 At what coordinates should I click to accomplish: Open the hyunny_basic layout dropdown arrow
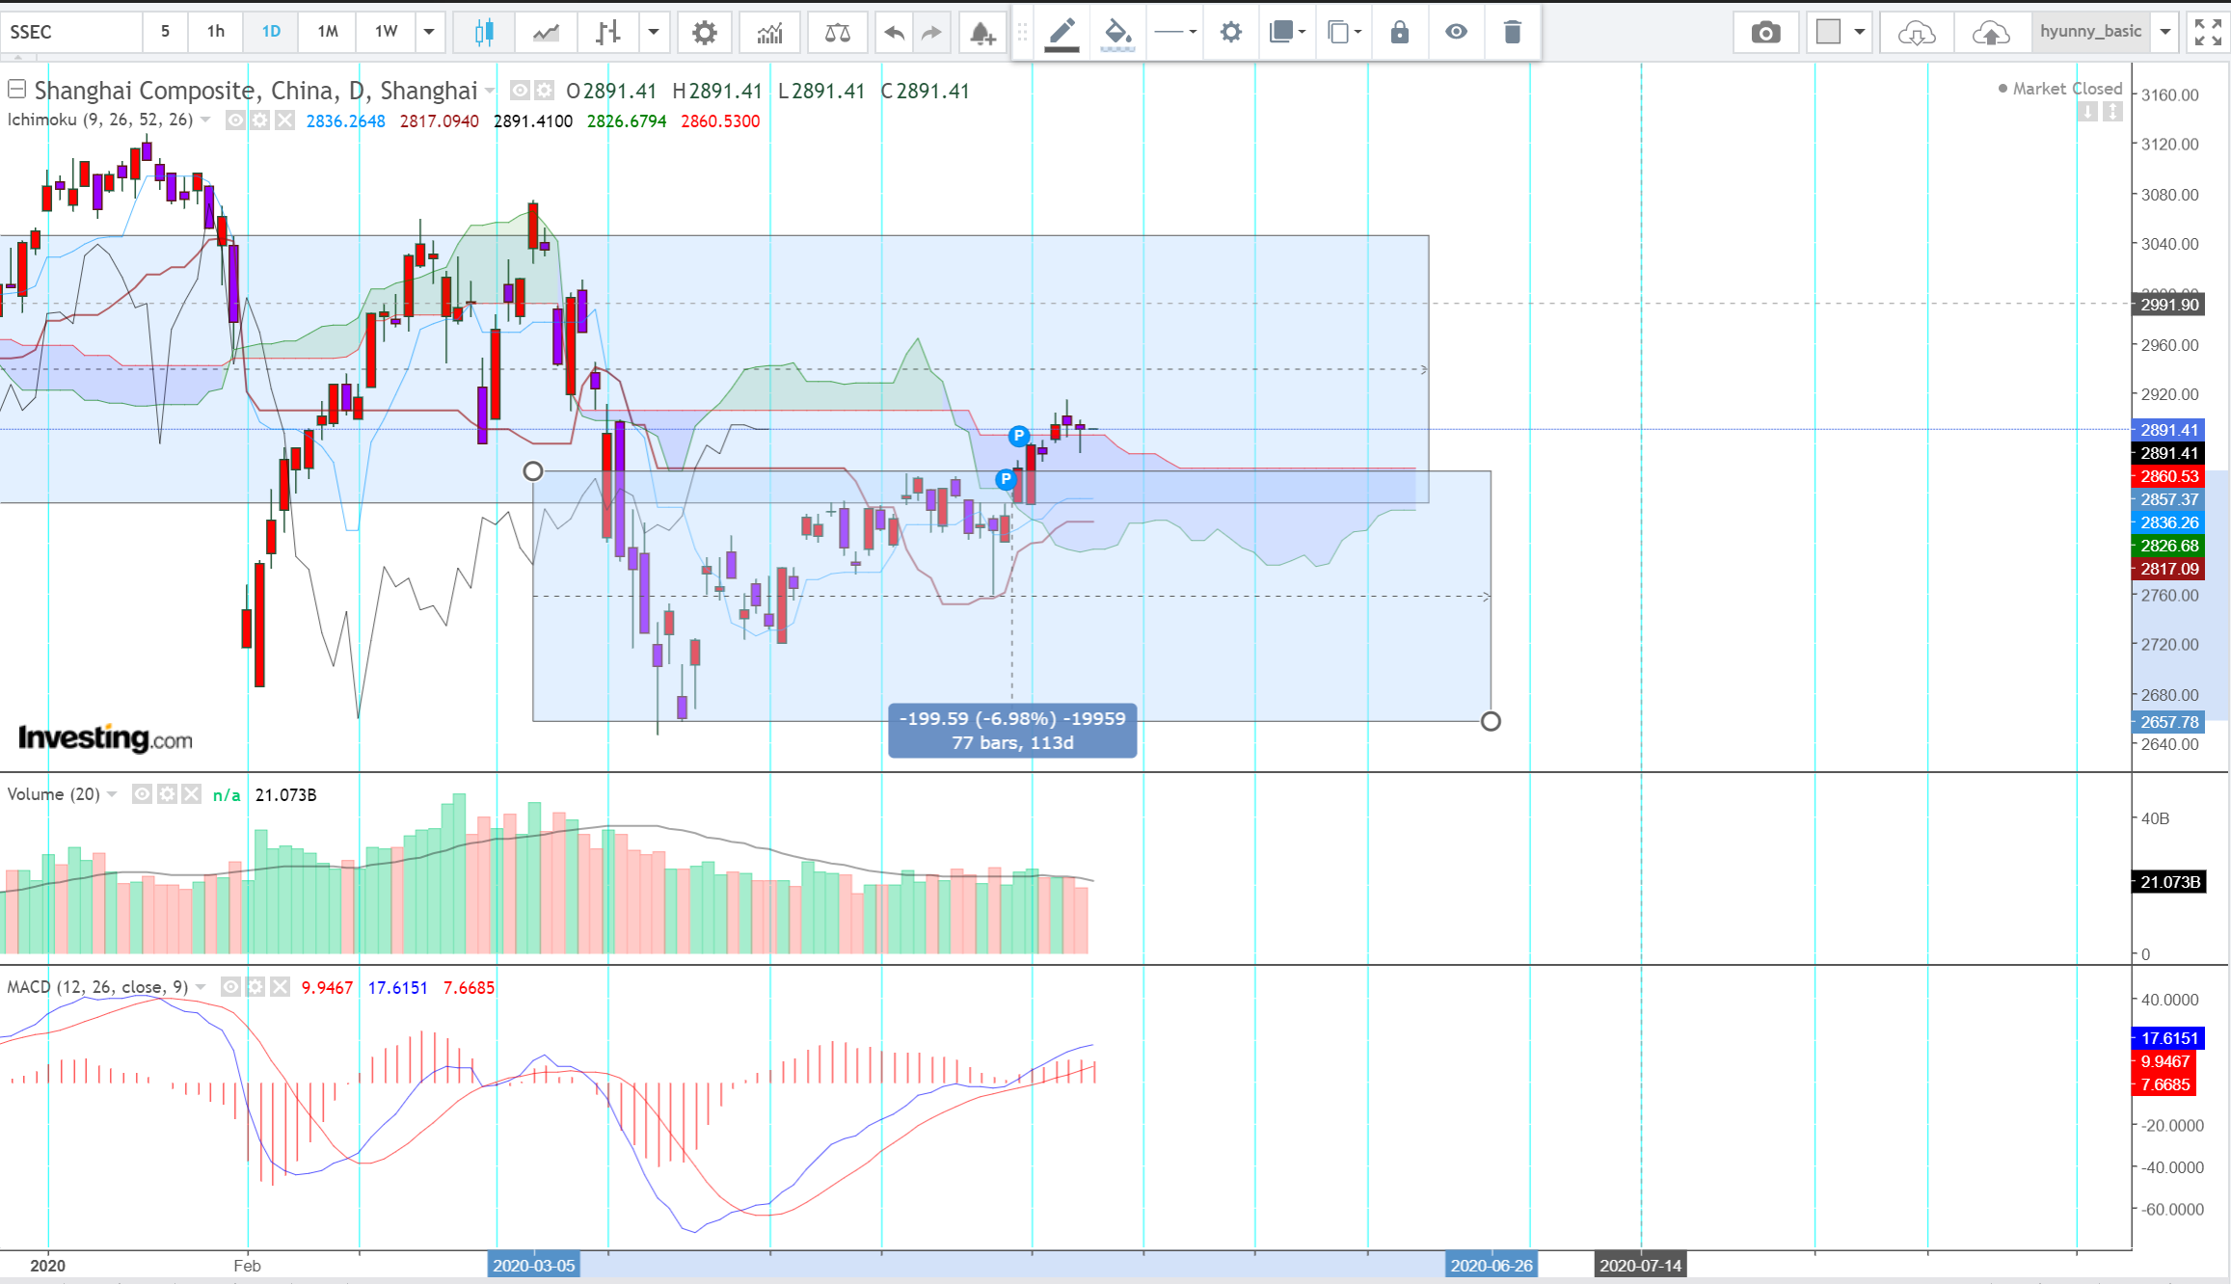click(2165, 32)
